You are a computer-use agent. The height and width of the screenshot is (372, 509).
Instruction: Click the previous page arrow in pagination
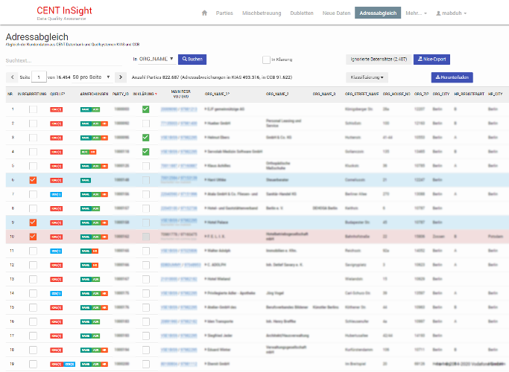click(x=12, y=77)
